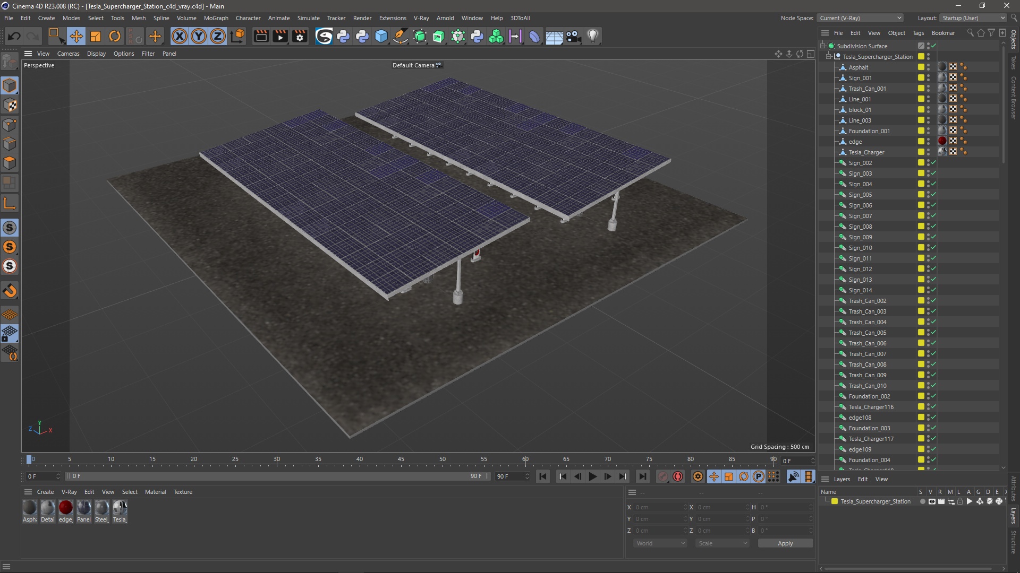Open Layers panel hamburger menu

825,479
